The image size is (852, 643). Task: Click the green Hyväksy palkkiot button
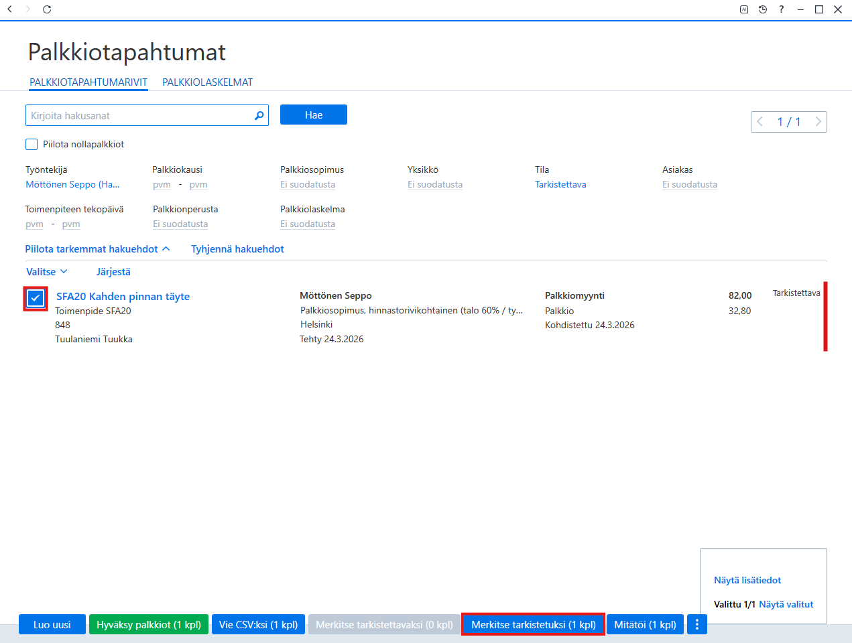point(149,624)
